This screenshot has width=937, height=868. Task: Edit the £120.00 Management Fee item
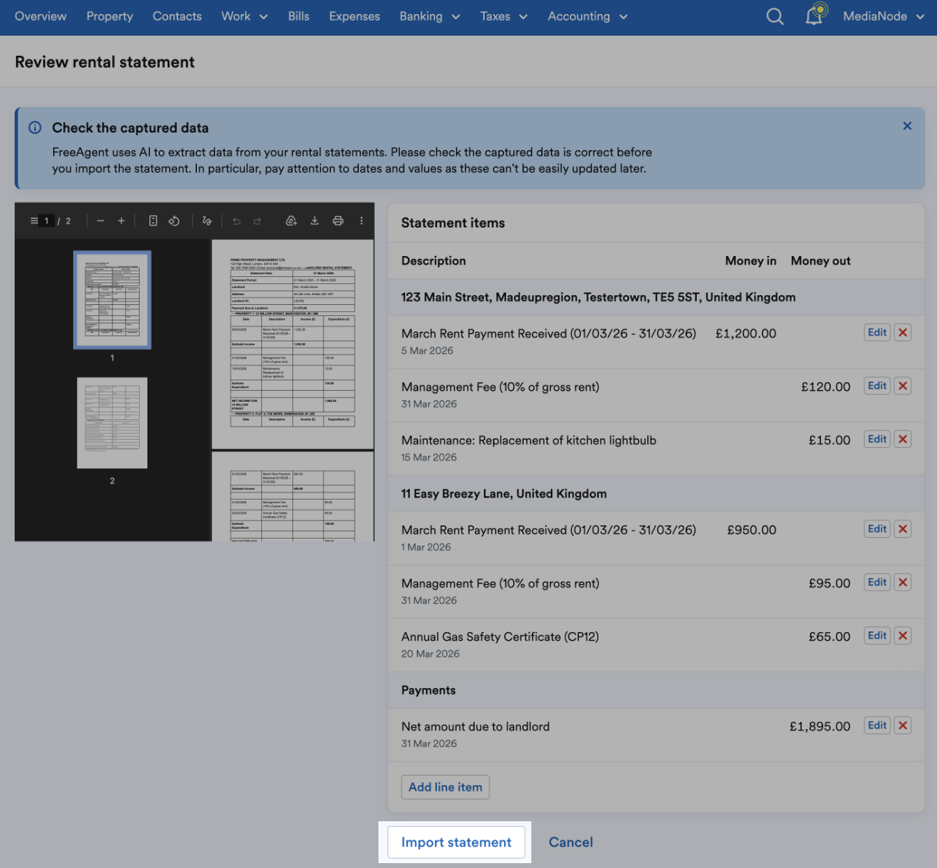pyautogui.click(x=877, y=386)
